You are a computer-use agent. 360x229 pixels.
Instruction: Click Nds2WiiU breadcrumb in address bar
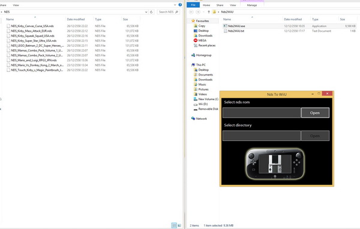pos(227,12)
